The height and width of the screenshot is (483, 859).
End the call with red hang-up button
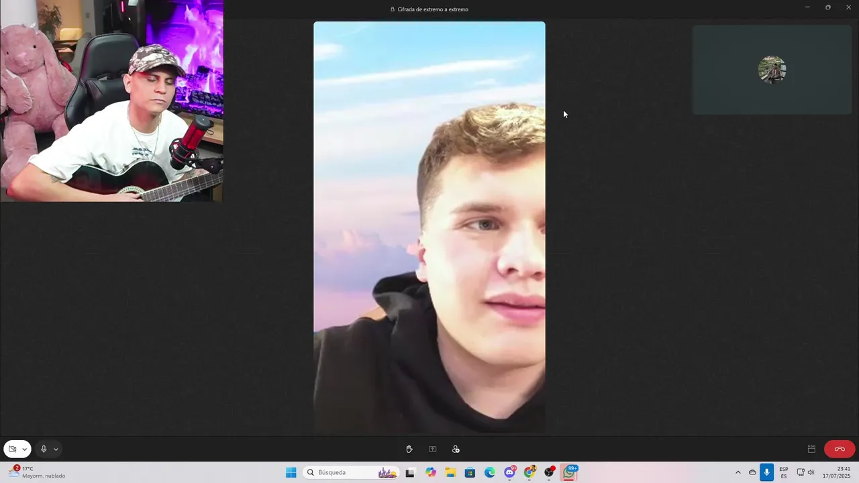[840, 449]
